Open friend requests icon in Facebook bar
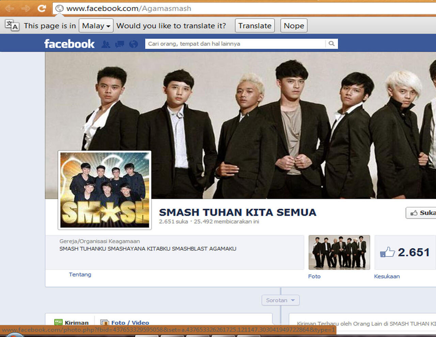This screenshot has width=436, height=337. point(106,44)
